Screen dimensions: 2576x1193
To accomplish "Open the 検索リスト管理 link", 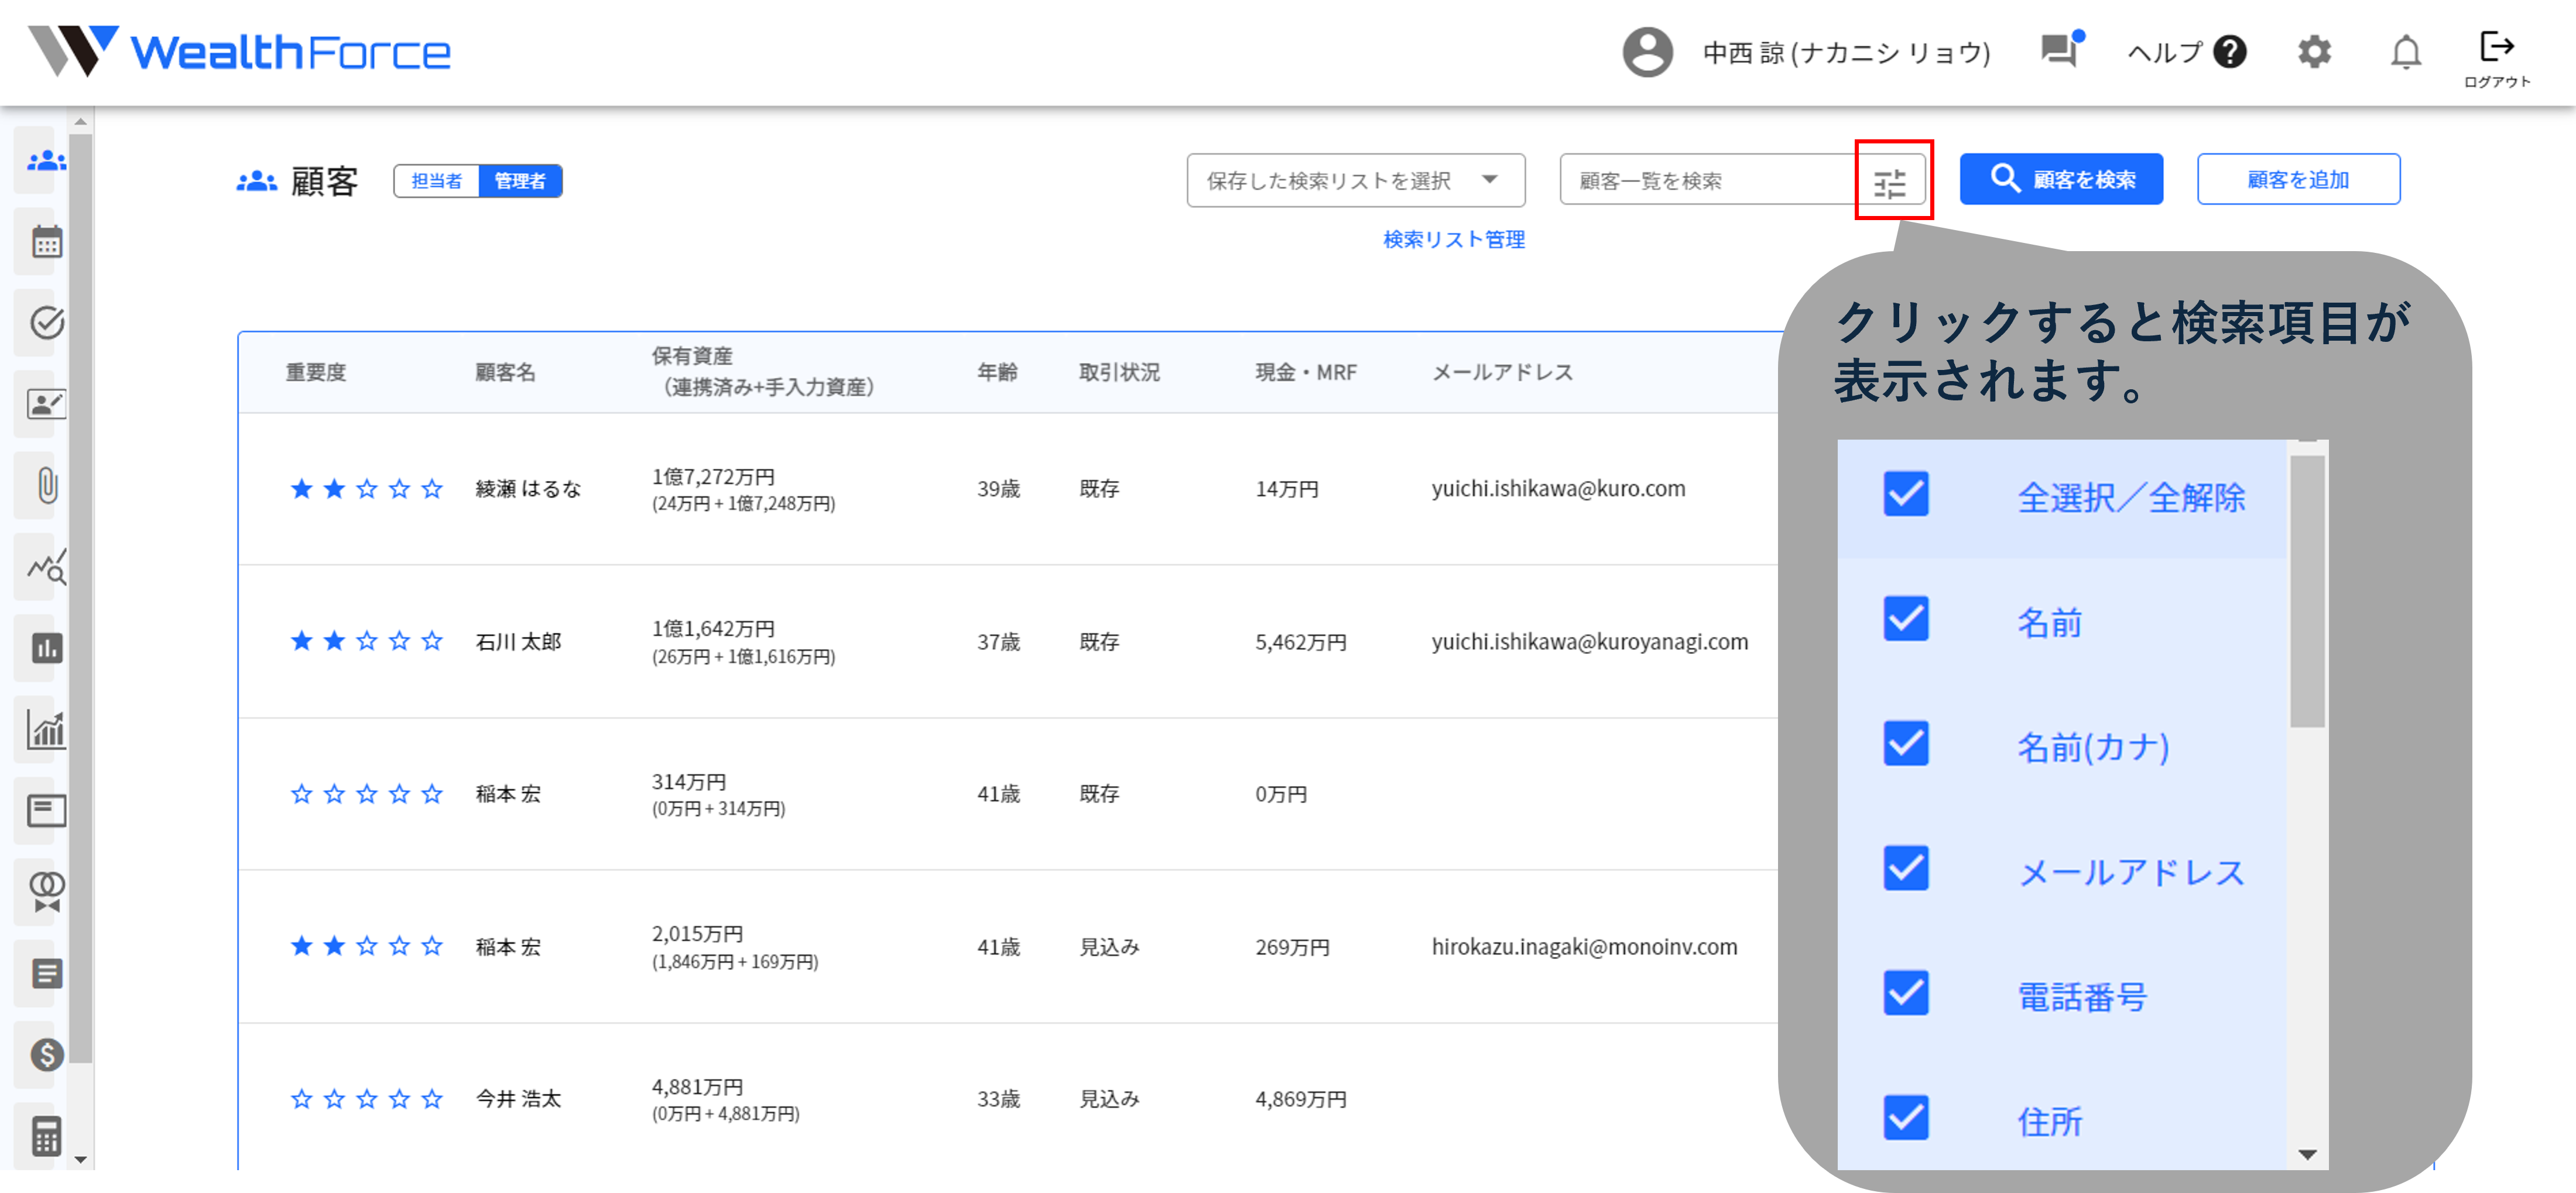I will click(1453, 239).
